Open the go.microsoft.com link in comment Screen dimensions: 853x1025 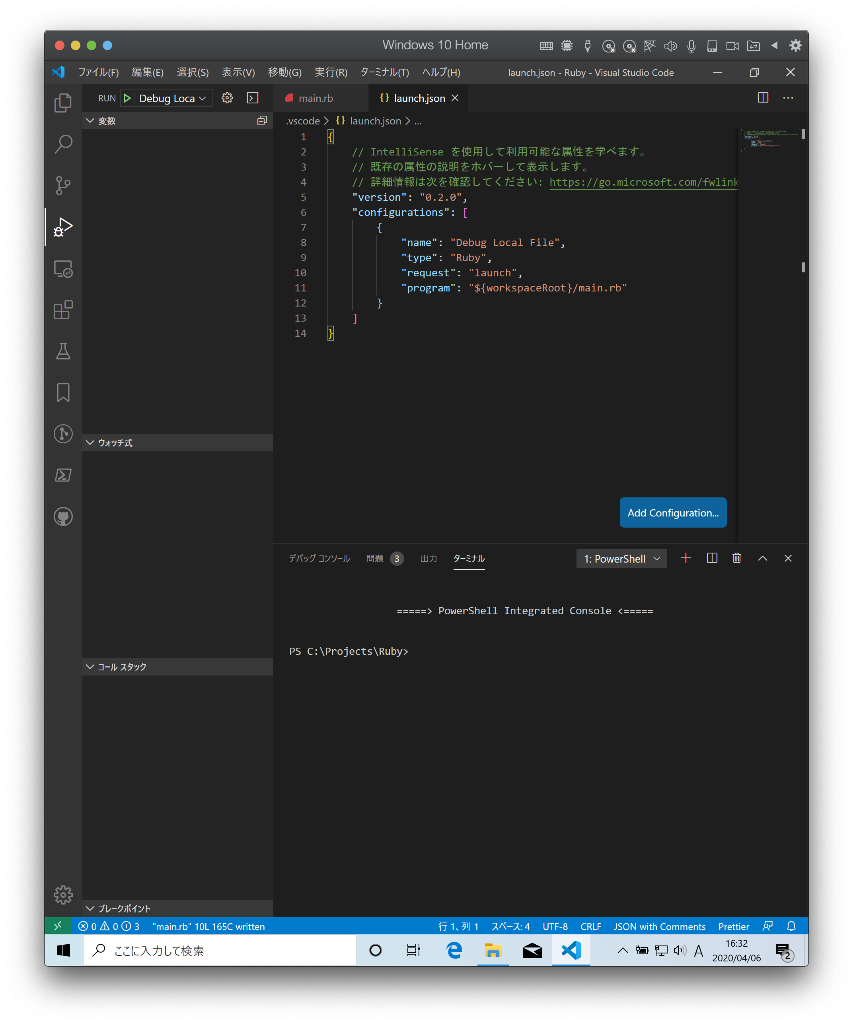pos(643,182)
